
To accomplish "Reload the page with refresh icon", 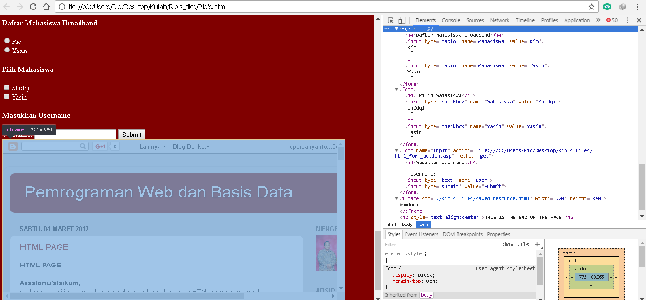I will (x=33, y=7).
